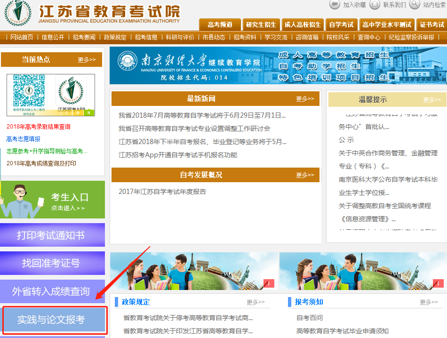Click the 江苏省教育考试院 logo emblem
This screenshot has height=338, width=447.
(x=18, y=13)
